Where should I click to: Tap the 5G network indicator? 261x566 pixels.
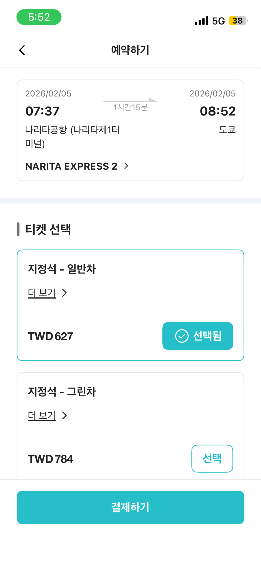pyautogui.click(x=218, y=21)
